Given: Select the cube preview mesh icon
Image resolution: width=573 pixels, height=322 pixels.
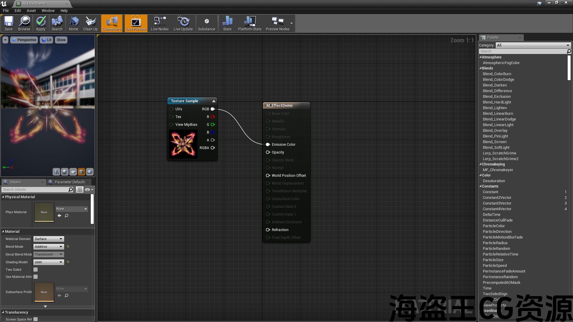Looking at the screenshot, I should click(x=81, y=172).
